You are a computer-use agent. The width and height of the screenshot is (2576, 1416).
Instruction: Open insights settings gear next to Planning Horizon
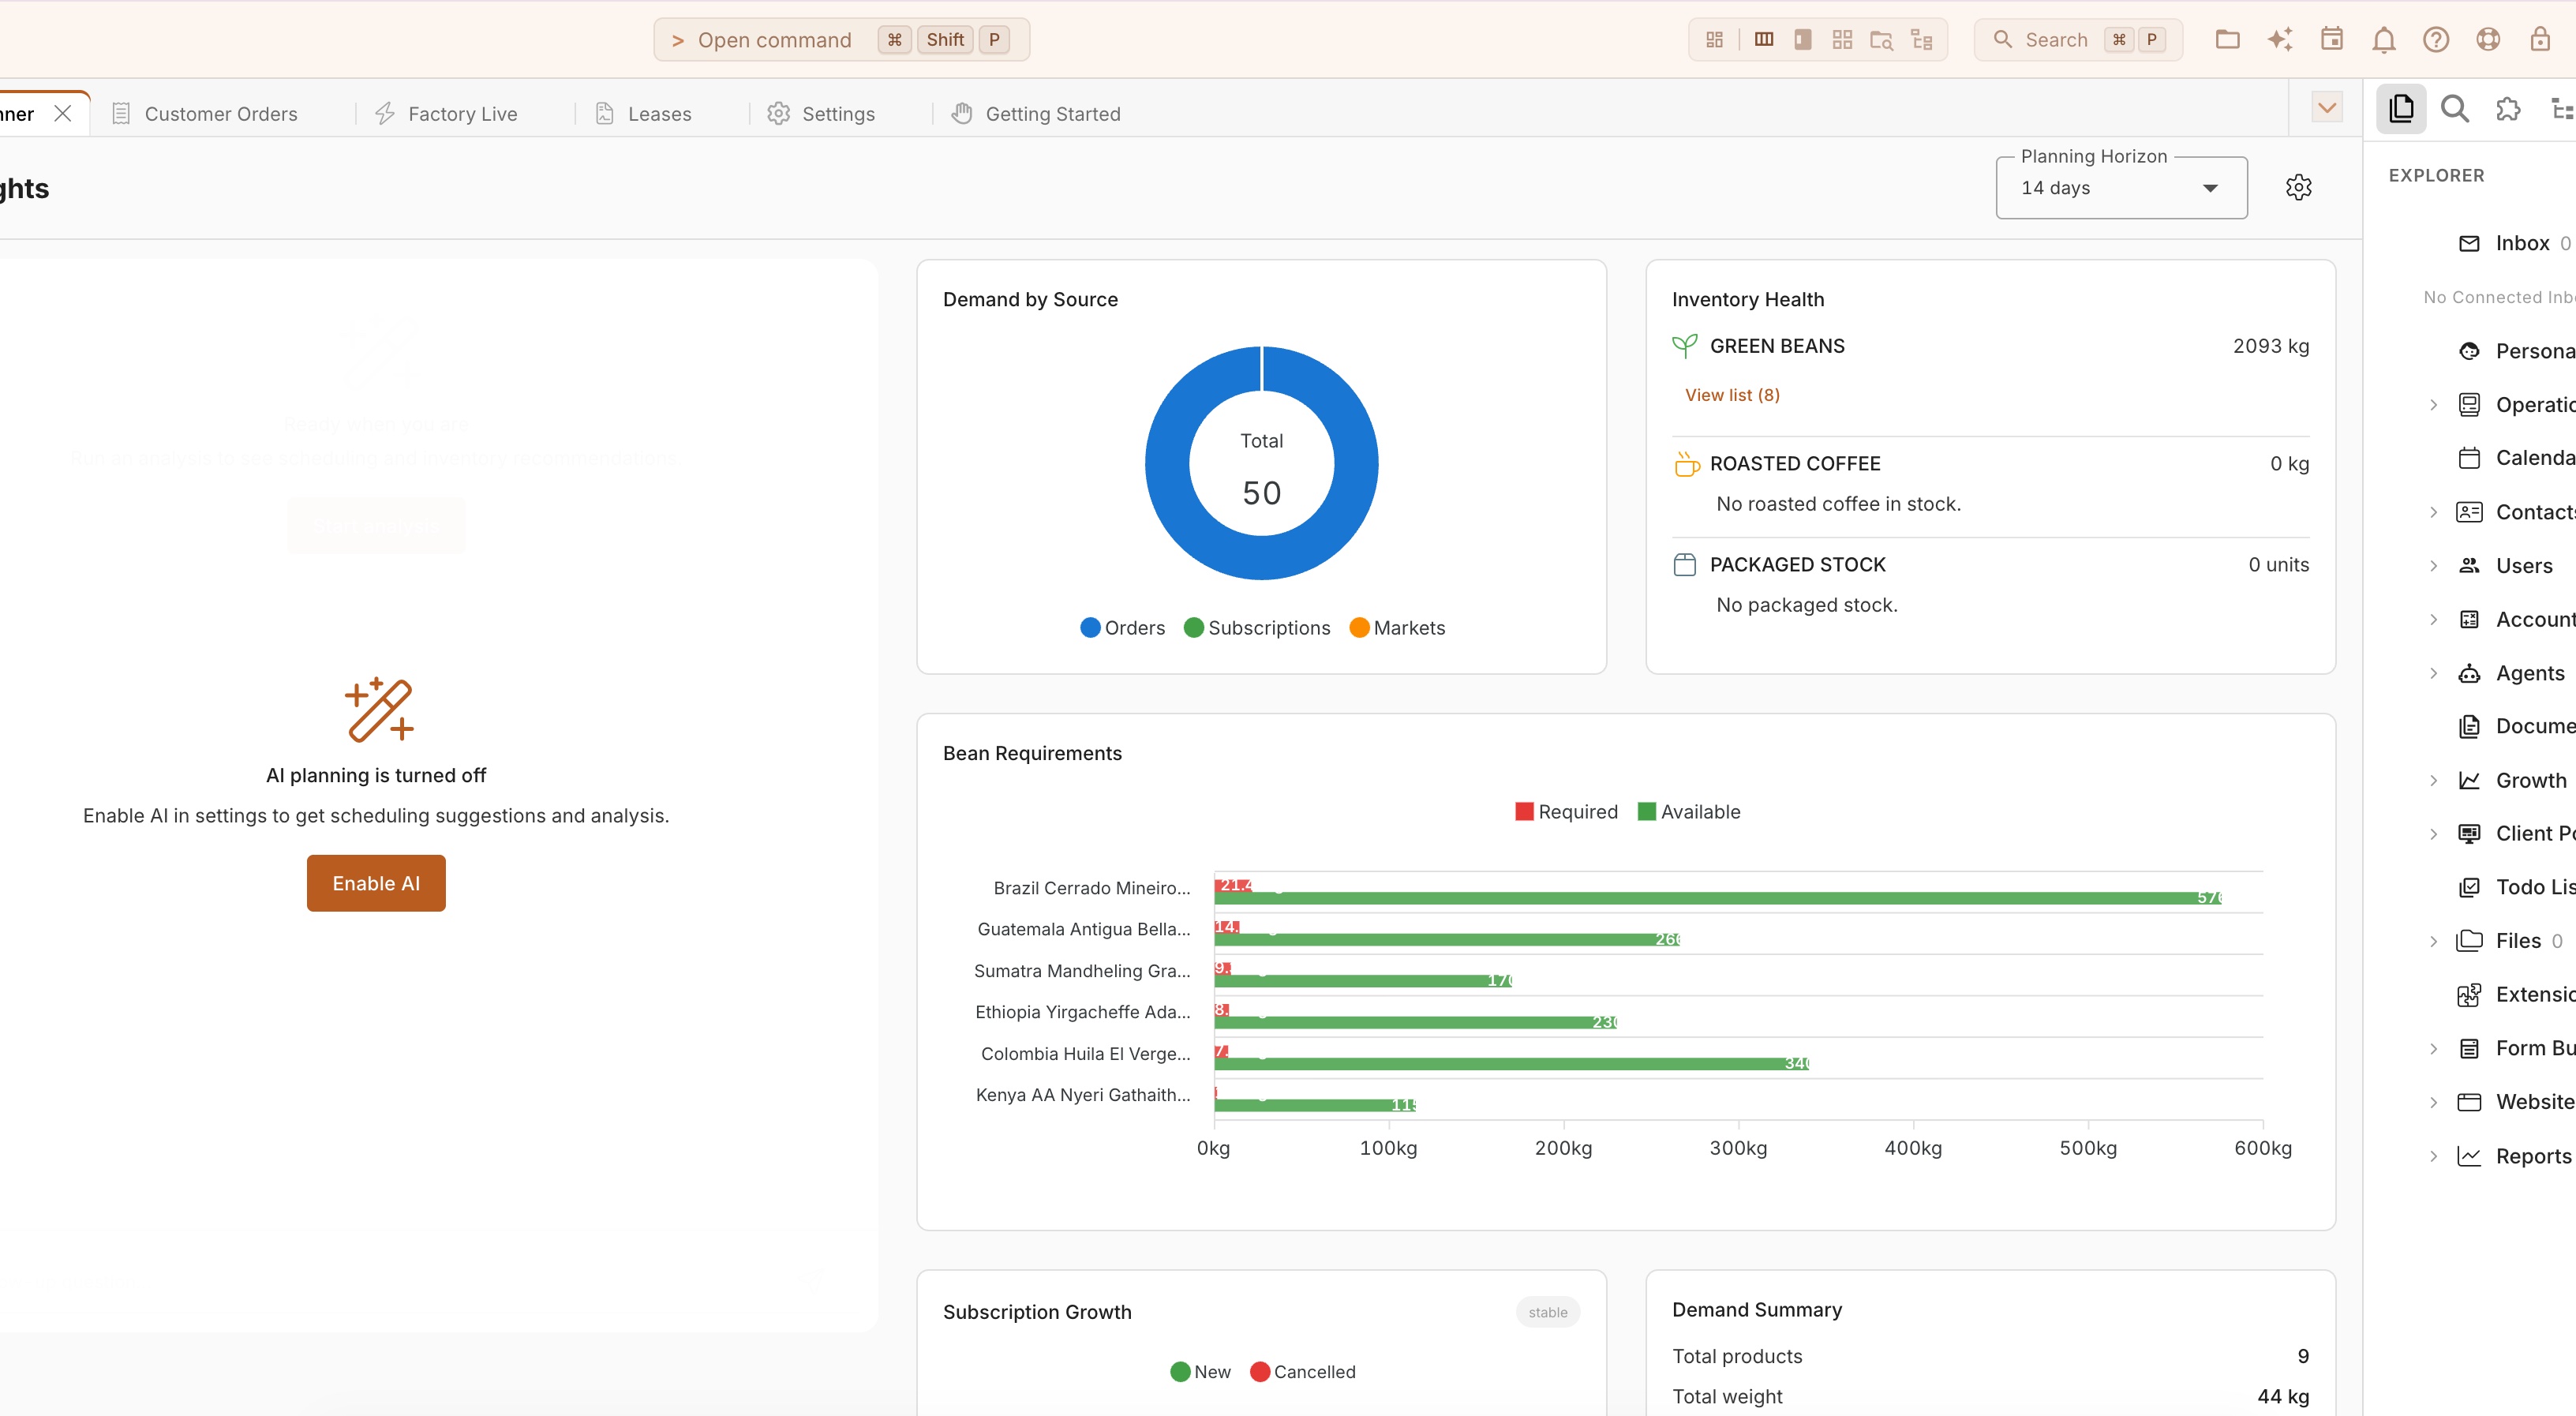[2299, 187]
